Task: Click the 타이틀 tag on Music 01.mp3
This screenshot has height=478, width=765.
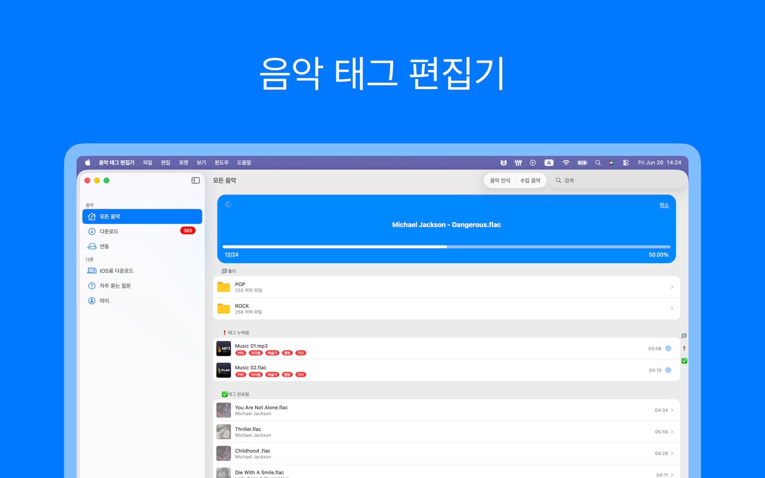Action: [256, 353]
